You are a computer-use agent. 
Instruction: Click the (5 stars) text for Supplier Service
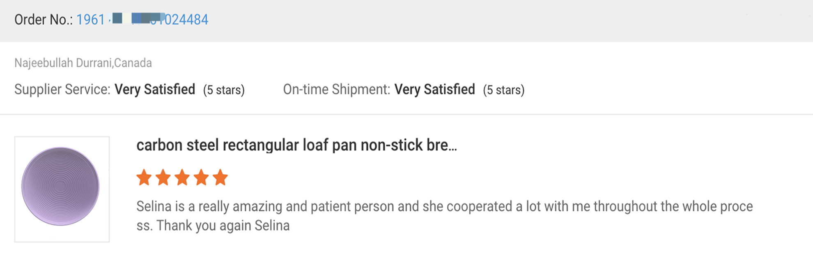click(224, 89)
